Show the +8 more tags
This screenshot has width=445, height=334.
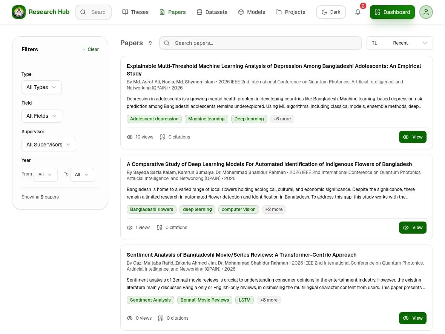pyautogui.click(x=269, y=300)
